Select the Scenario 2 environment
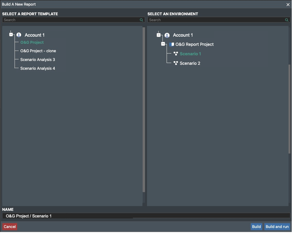The height and width of the screenshot is (233, 292). point(190,63)
